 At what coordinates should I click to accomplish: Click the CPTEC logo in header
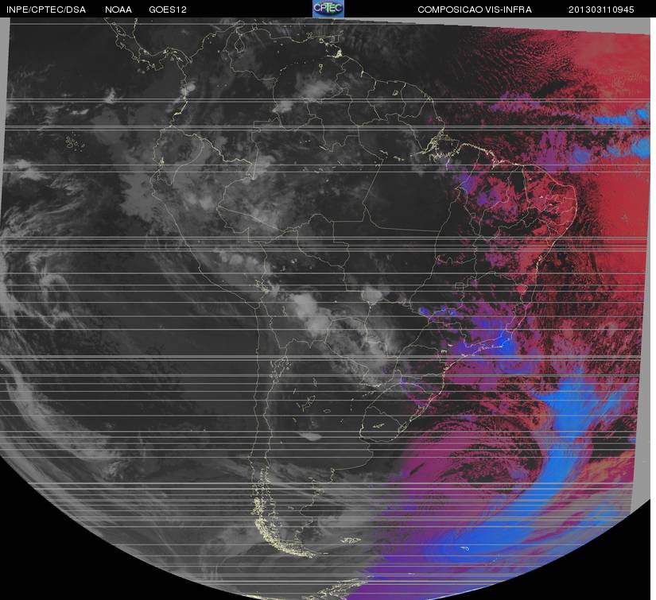(328, 9)
